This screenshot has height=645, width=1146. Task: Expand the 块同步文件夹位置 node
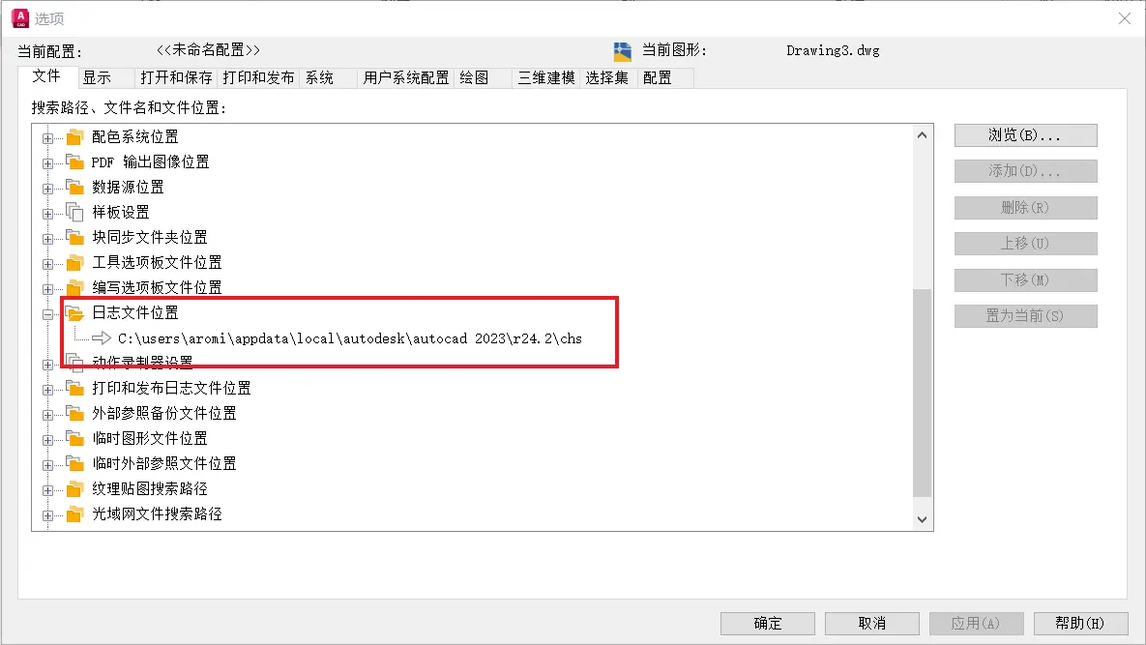(x=47, y=239)
